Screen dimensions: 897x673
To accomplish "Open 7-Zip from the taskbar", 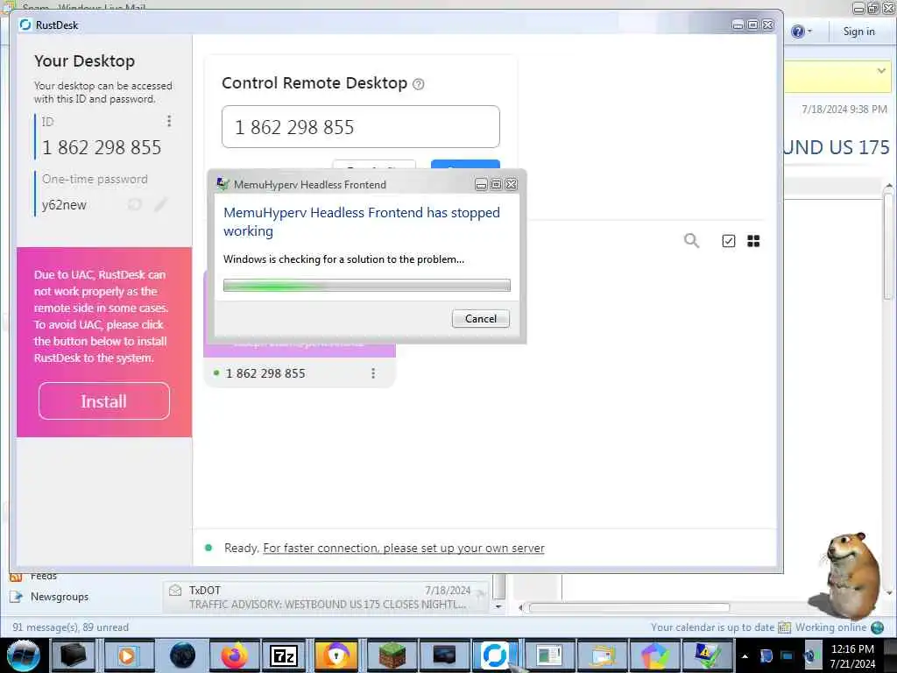I will point(285,655).
